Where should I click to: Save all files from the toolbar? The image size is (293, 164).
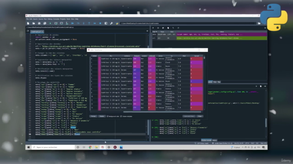coord(45,23)
